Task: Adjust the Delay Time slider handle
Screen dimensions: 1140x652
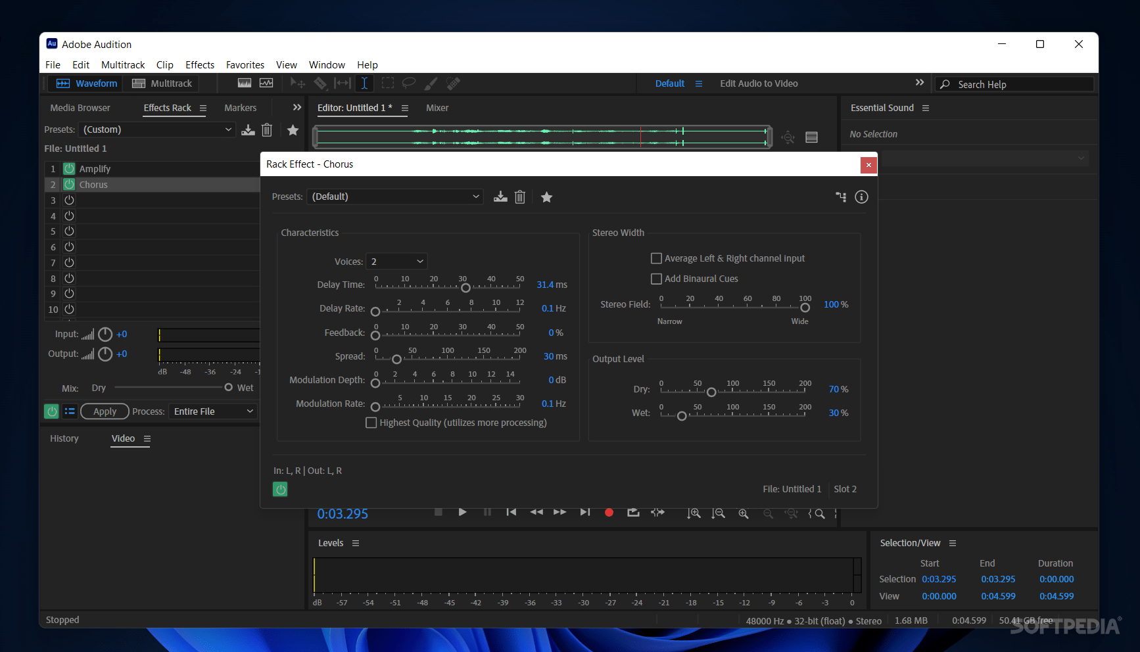Action: coord(465,288)
